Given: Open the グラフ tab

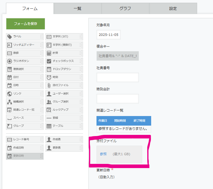Looking at the screenshot, I should pos(125,8).
